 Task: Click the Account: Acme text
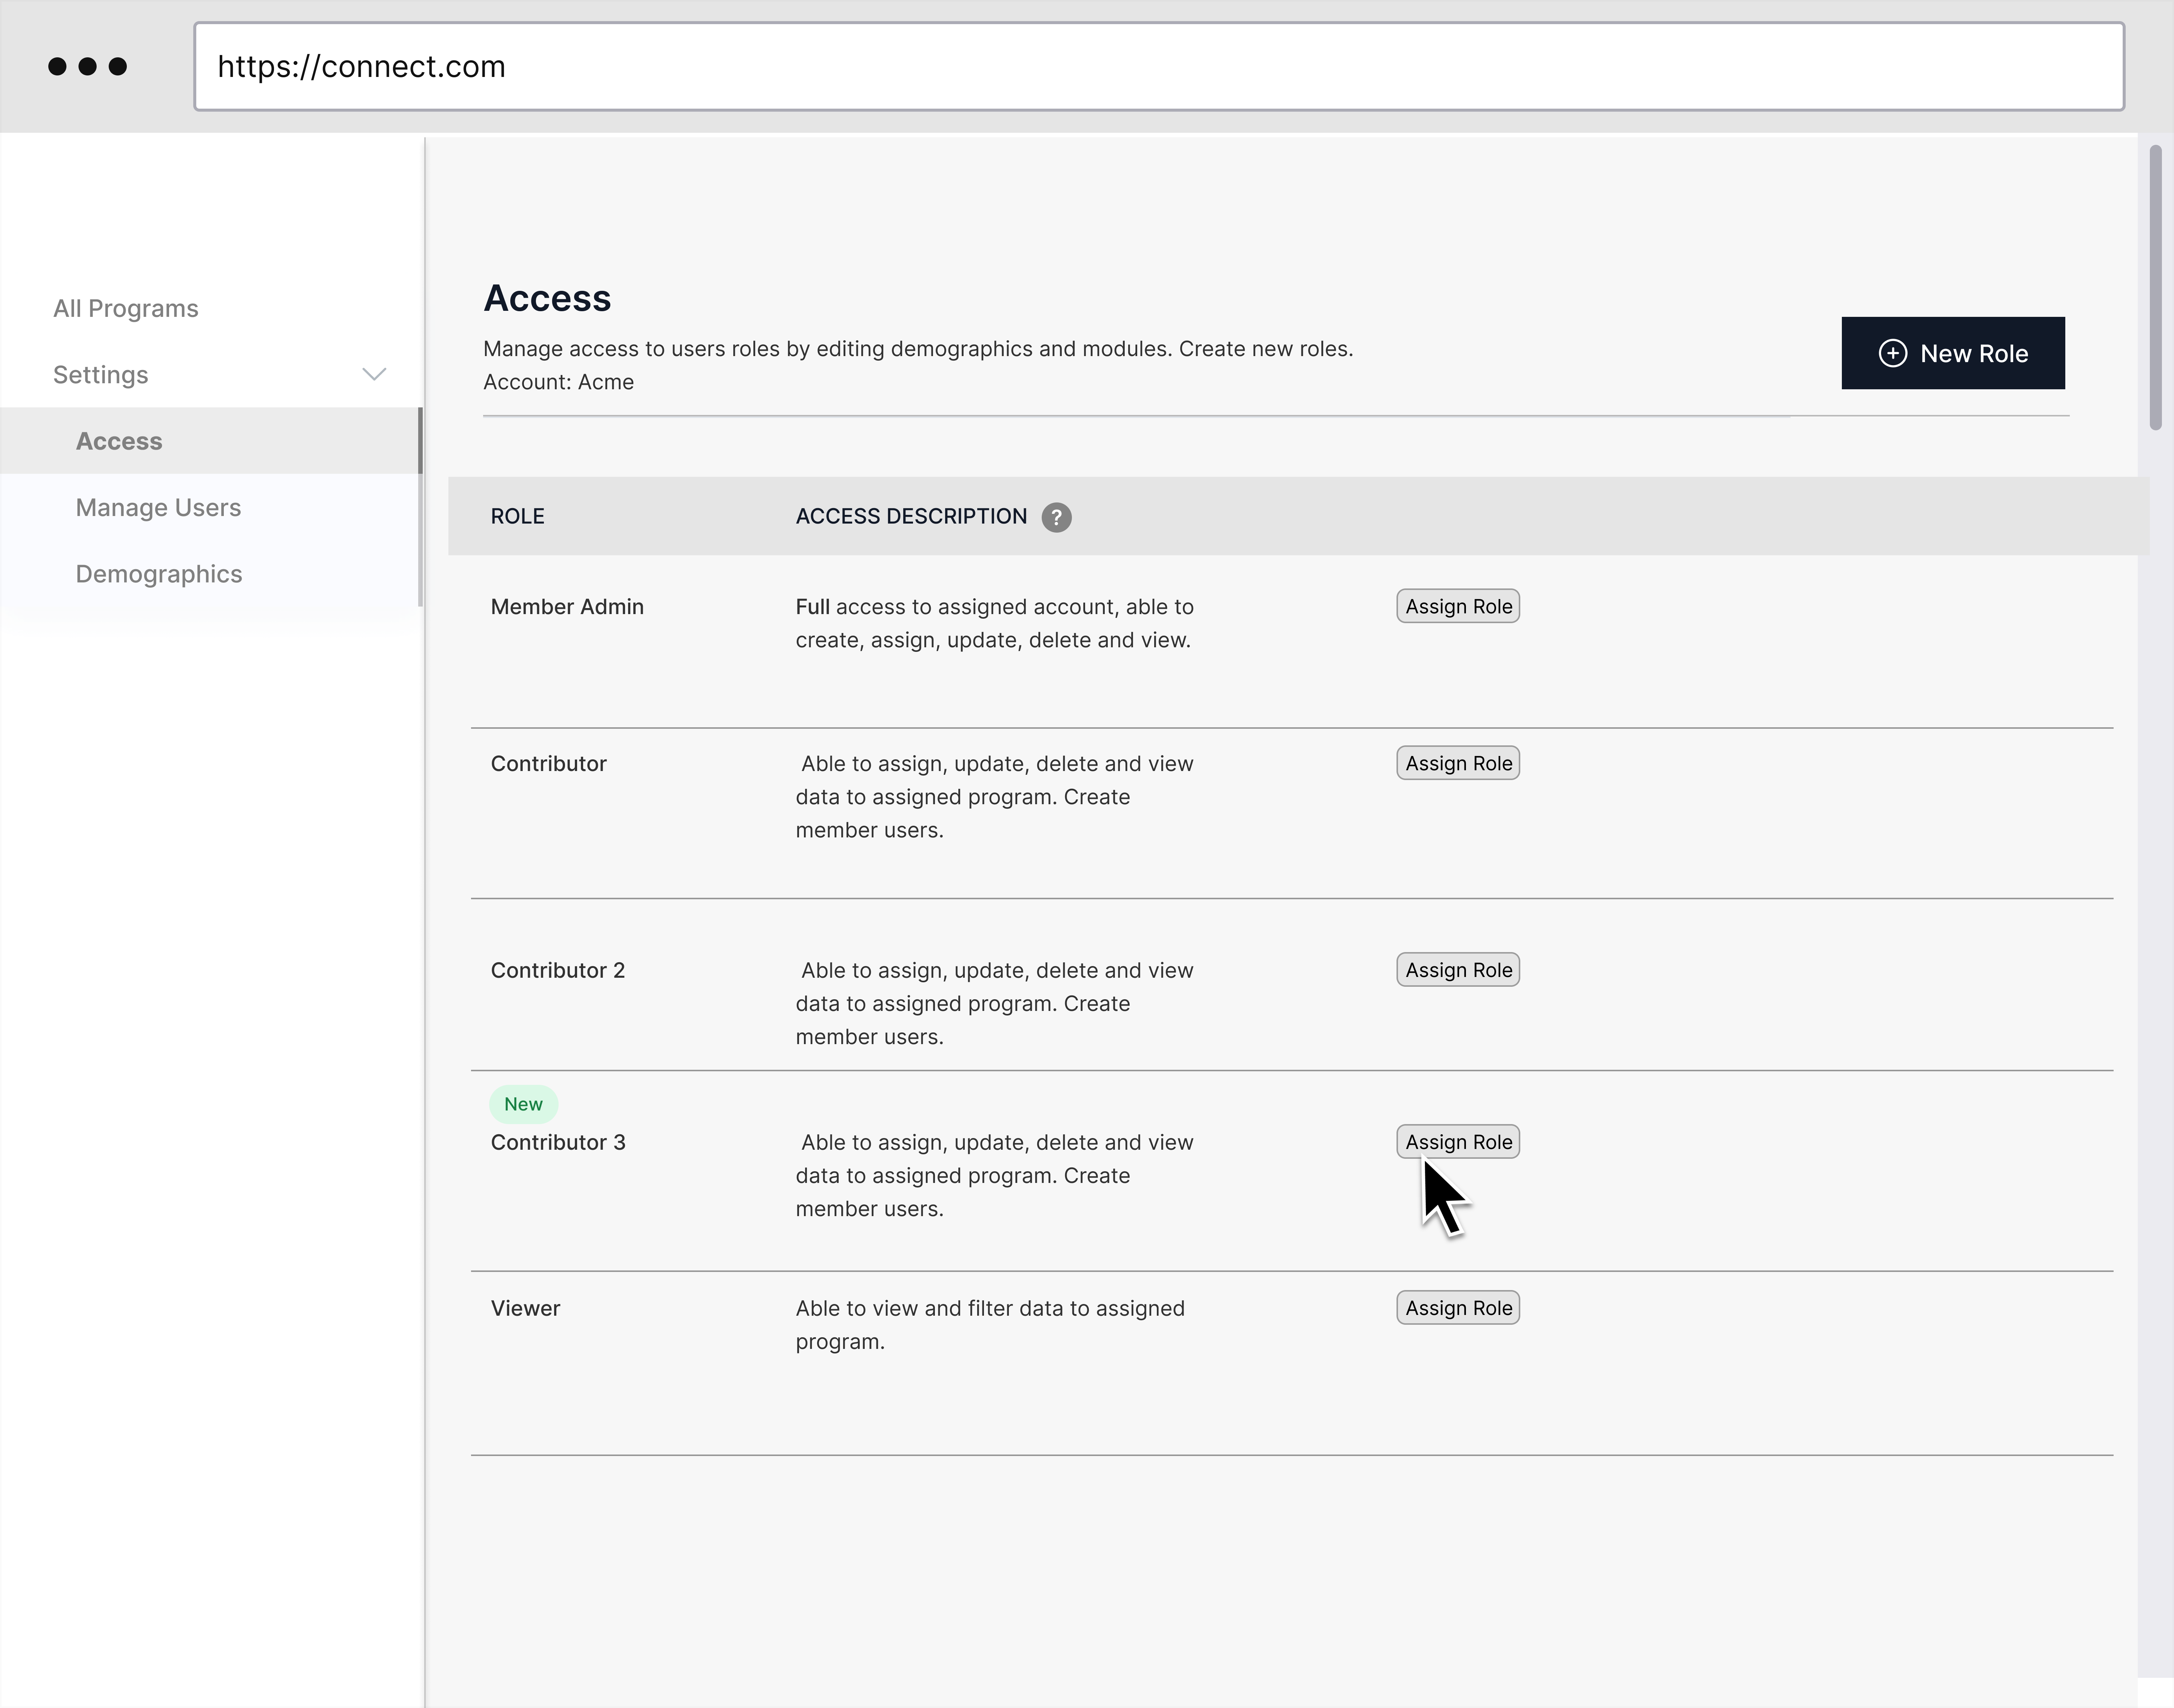click(558, 382)
